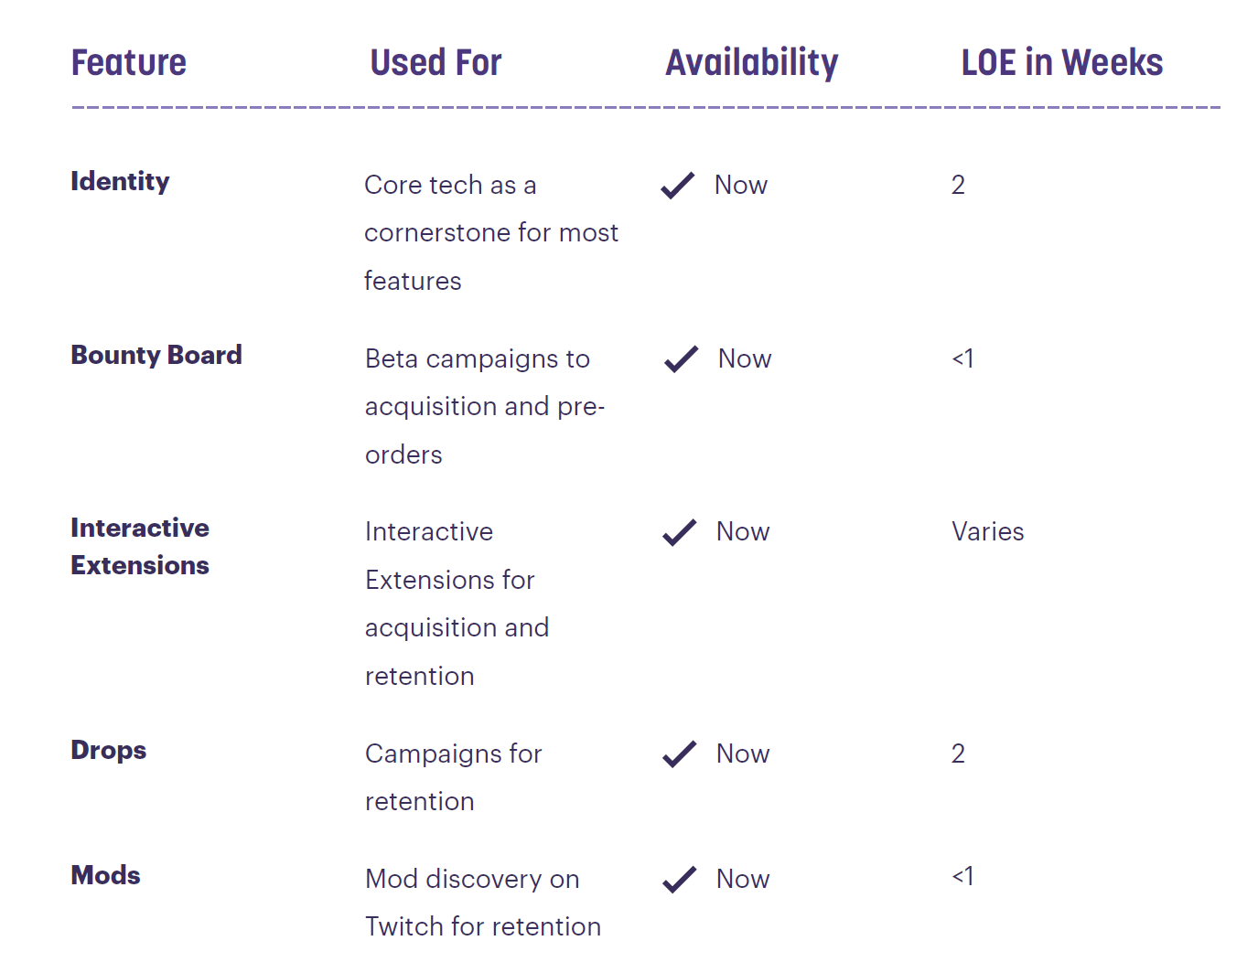
Task: Select the Feature column header
Action: (129, 63)
